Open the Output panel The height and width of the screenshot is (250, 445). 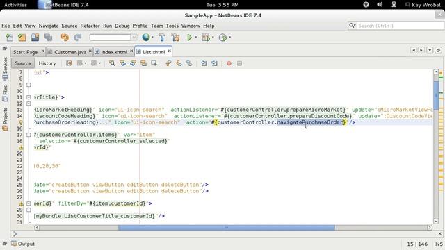point(23,244)
